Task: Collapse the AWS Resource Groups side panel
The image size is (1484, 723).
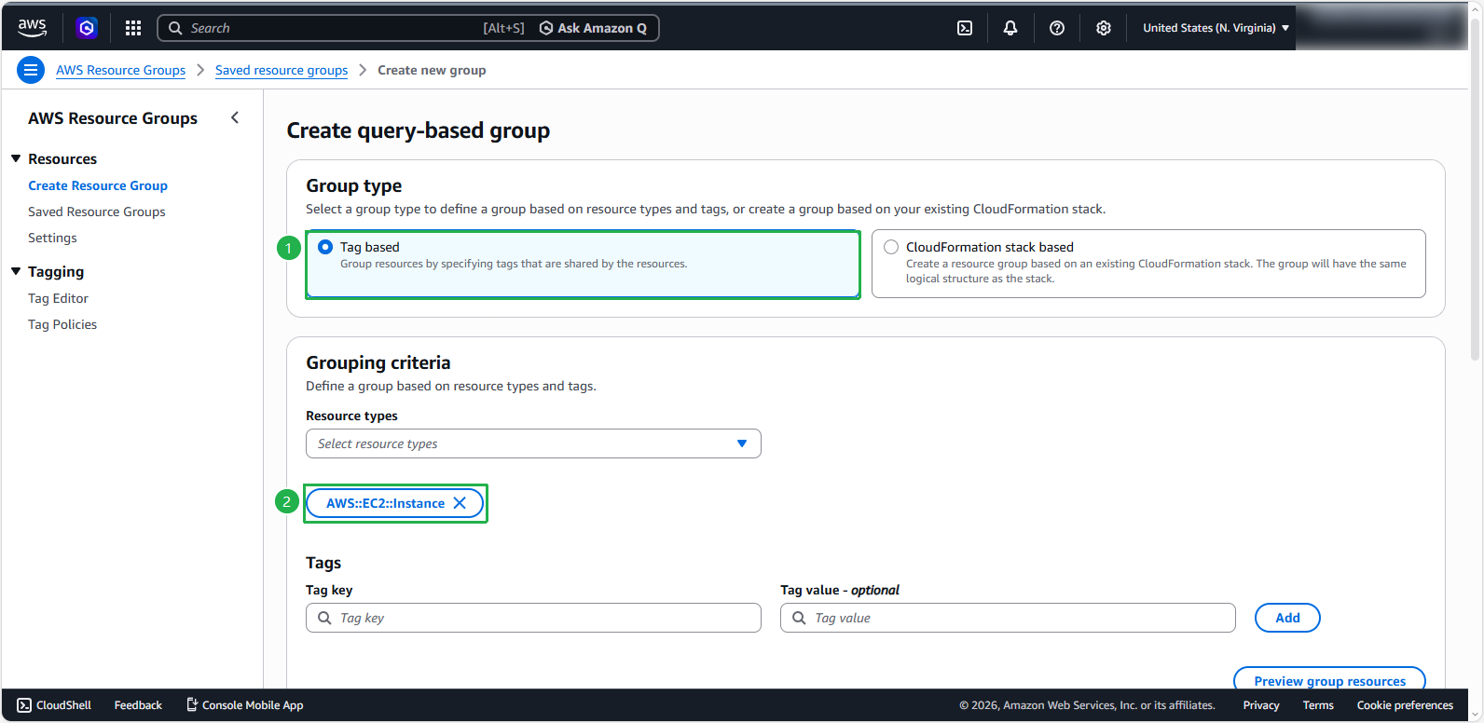Action: pyautogui.click(x=235, y=117)
